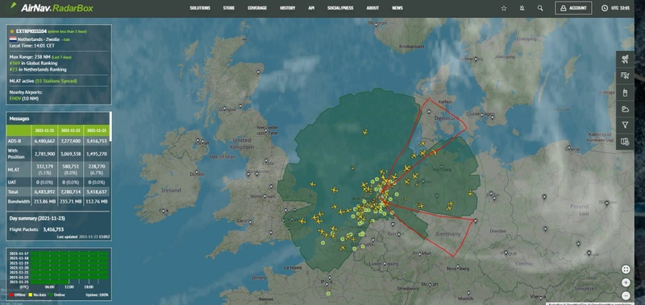This screenshot has height=305, width=645.
Task: Open the flight list sidebar icon
Action: click(625, 76)
